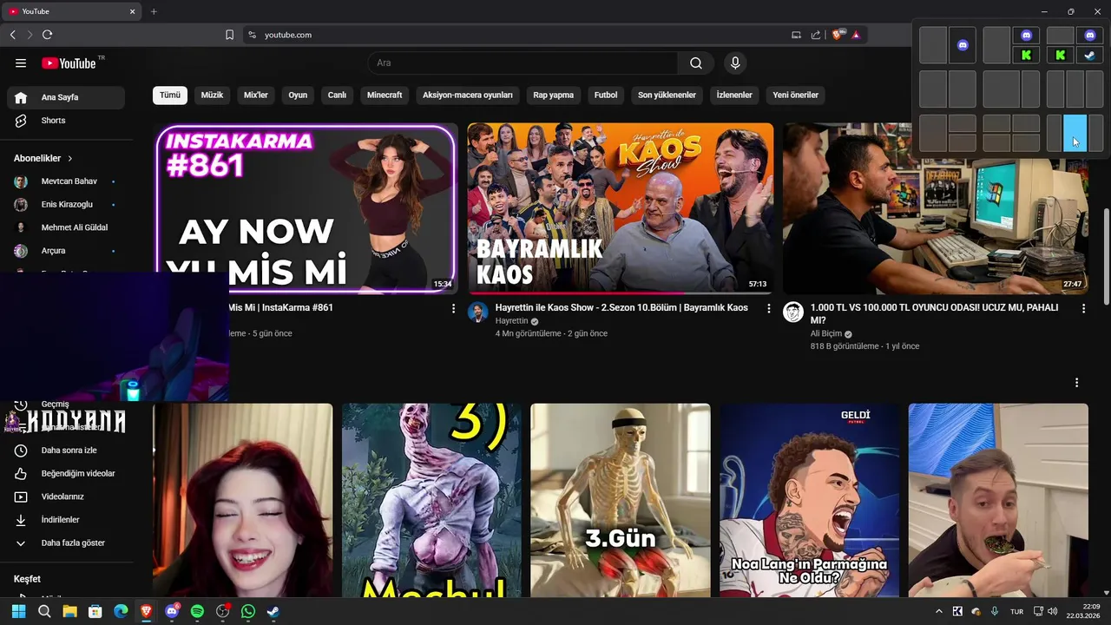
Task: Pick highlighted blue center snap layout zone
Action: [1075, 134]
